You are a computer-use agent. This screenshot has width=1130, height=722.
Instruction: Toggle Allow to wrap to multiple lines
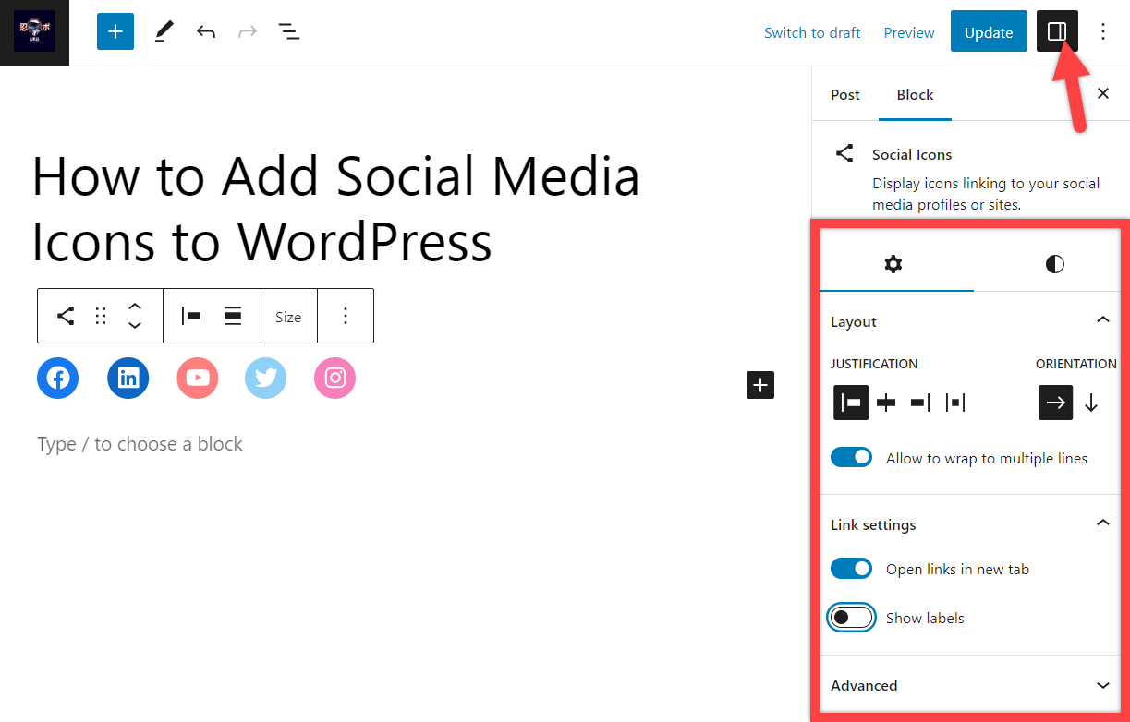(851, 458)
